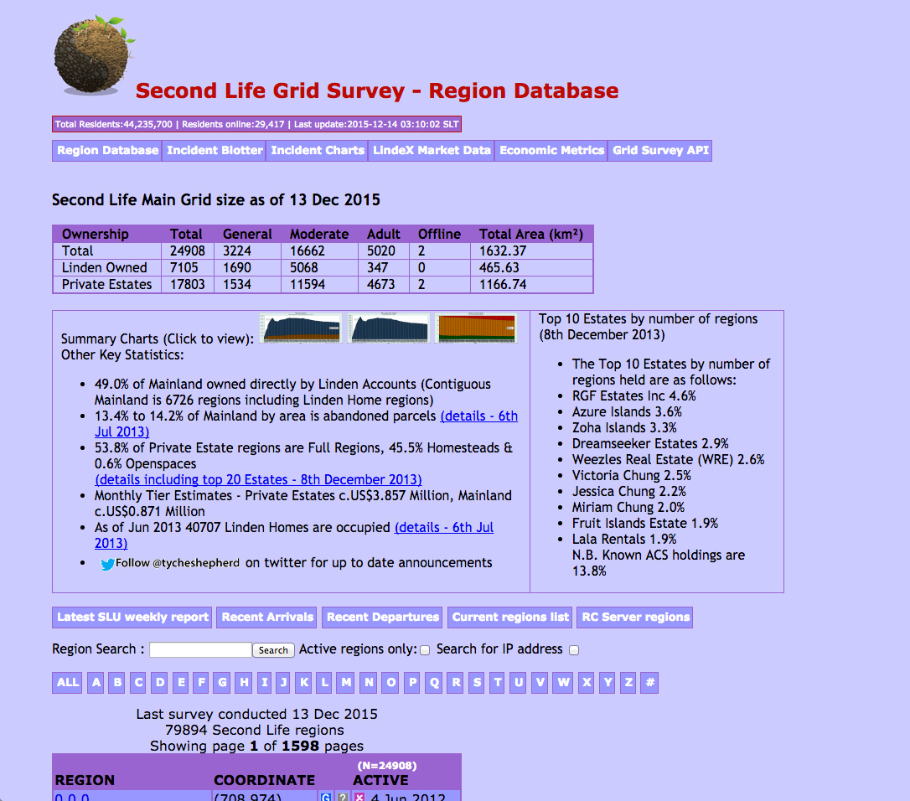The width and height of the screenshot is (910, 801).
Task: Open LindeX Market Data
Action: coord(432,151)
